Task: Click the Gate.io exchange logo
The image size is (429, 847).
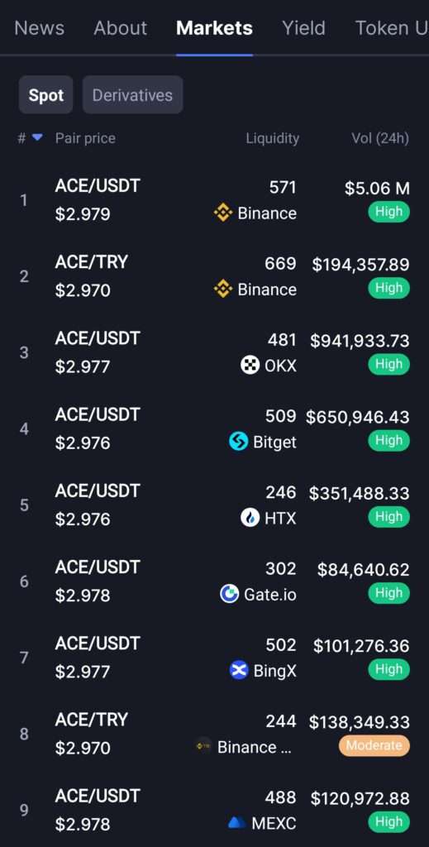Action: (229, 594)
